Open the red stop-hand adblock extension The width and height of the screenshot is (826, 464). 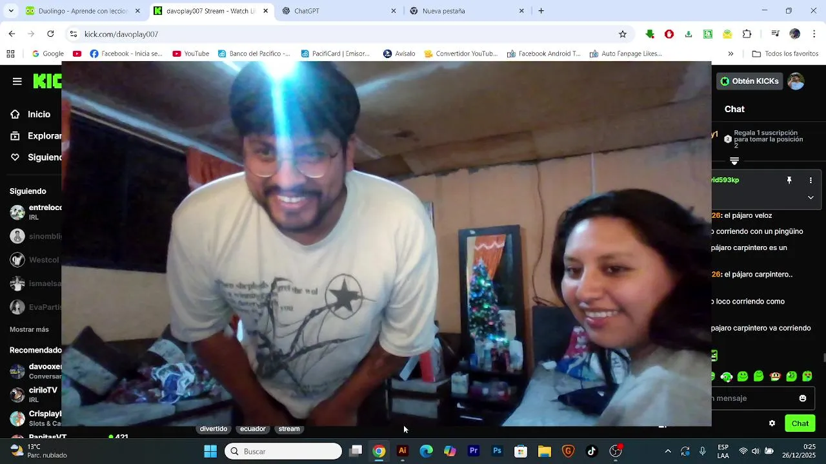669,34
